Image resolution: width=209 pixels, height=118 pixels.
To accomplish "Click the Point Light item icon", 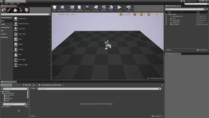I will [x=16, y=29].
